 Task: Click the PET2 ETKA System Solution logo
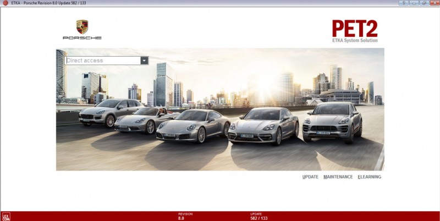[355, 31]
